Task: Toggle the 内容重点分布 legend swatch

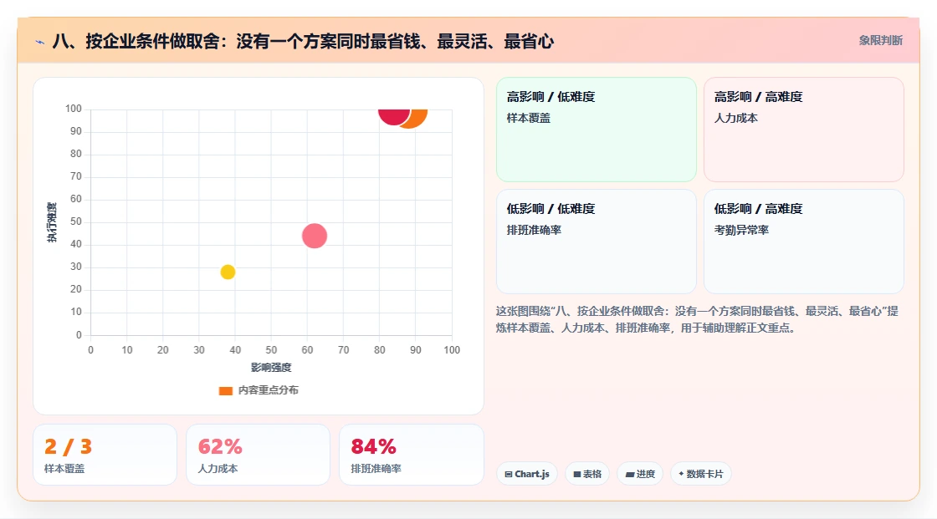Action: tap(225, 390)
